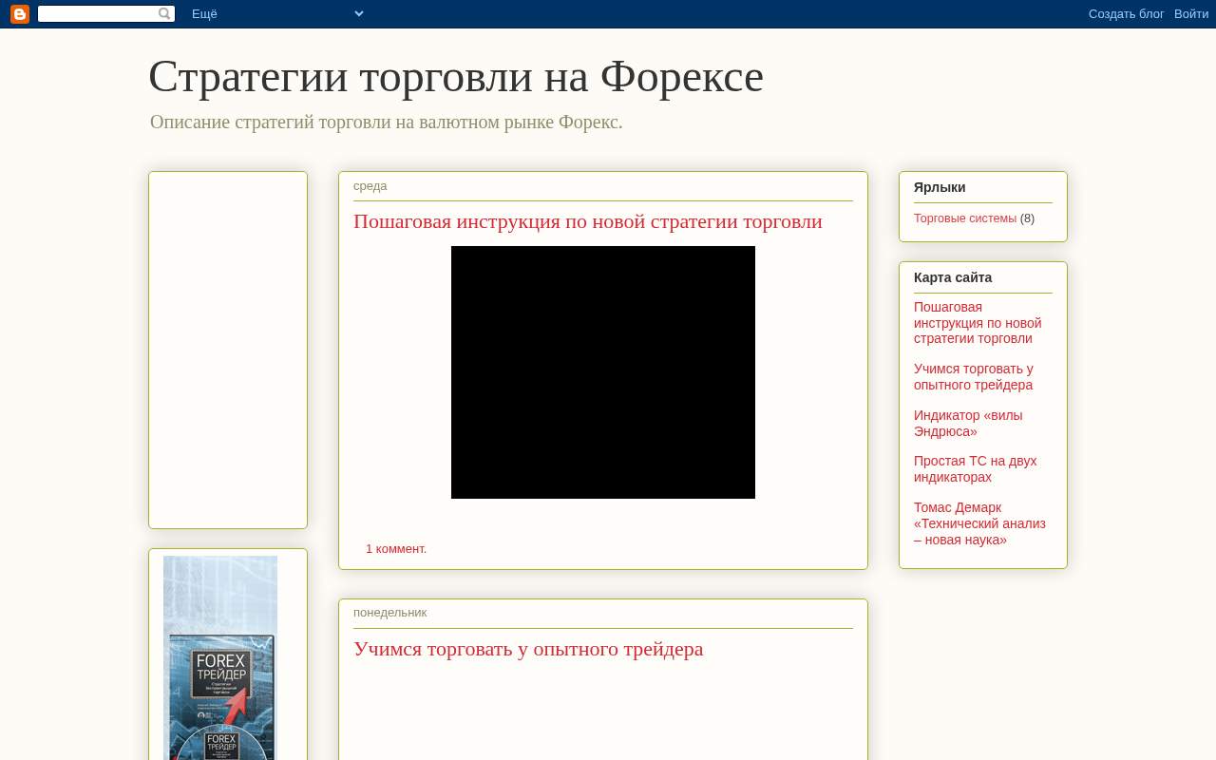Open post Учимся торговать у опытного трейдера

click(528, 649)
